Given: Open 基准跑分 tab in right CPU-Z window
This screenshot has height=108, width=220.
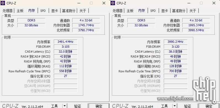Looking at the screenshot, I should point(179,11).
